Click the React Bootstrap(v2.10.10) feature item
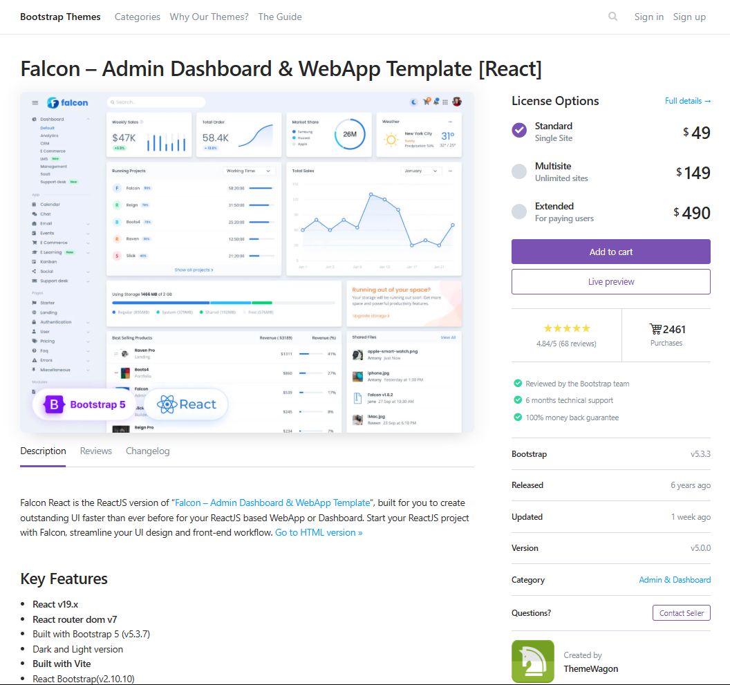 (x=84, y=679)
